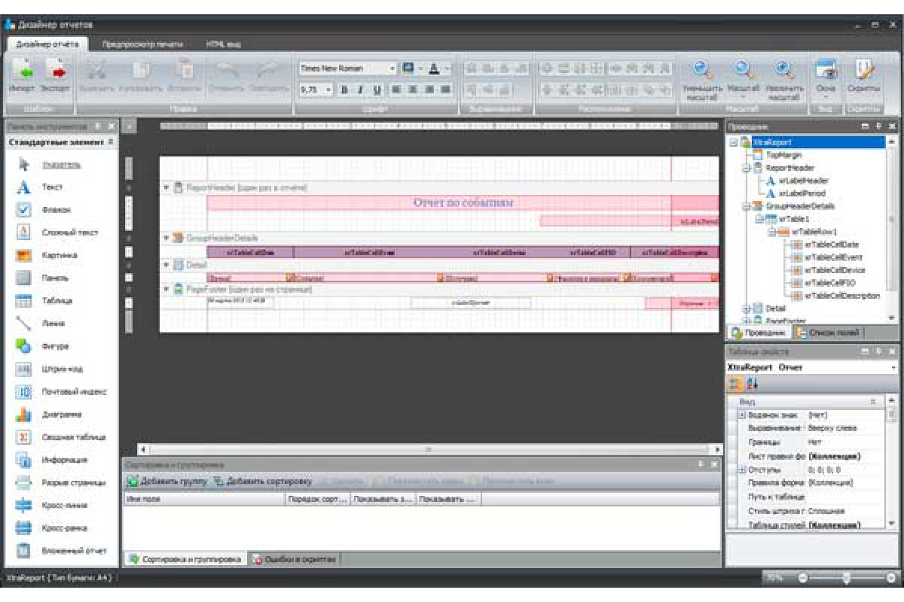Screen dimensions: 904x602
Task: Toggle left text alignment in the ribbon
Action: [397, 90]
